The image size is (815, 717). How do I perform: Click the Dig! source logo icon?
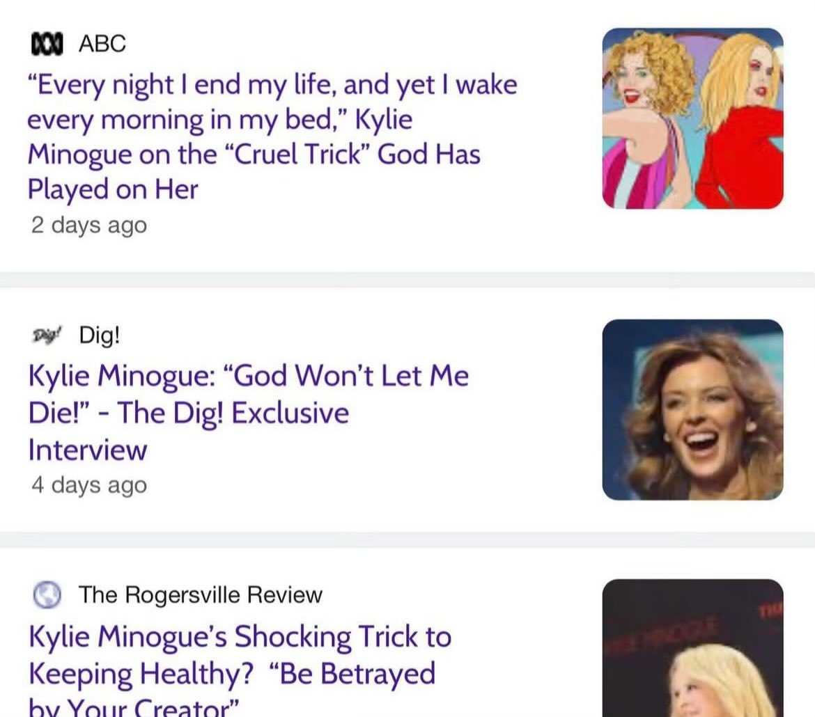click(47, 335)
